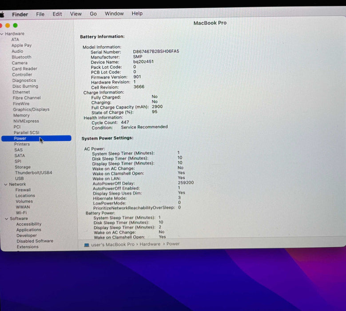Select Memory in the sidebar
The image size is (346, 311).
[x=21, y=115]
